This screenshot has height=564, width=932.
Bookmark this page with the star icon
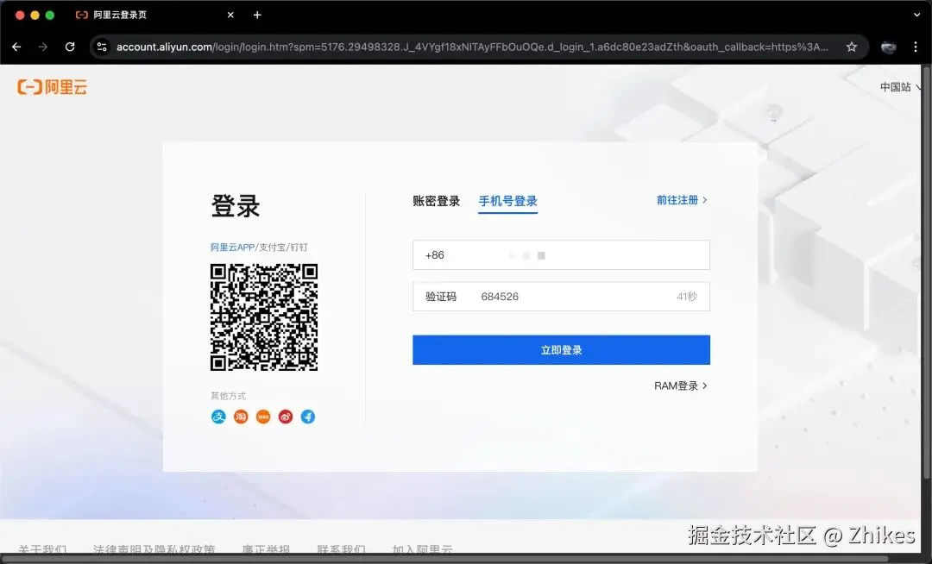pos(851,47)
